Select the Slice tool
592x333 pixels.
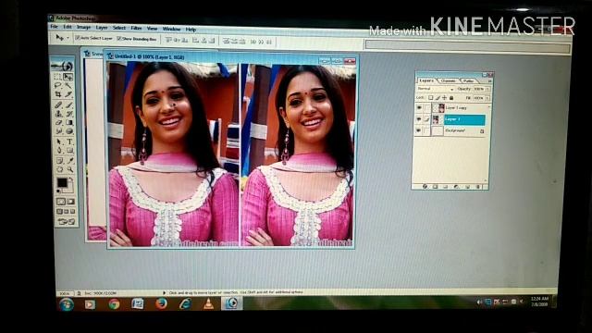(x=69, y=94)
